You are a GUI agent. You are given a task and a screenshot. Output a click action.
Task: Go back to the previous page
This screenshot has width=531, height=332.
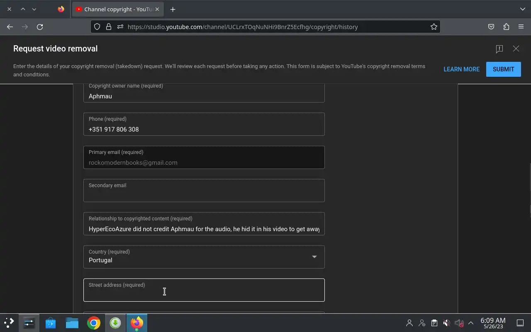click(10, 27)
